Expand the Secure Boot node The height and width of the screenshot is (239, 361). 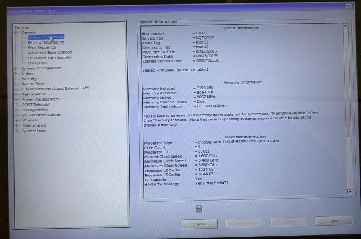coord(16,84)
